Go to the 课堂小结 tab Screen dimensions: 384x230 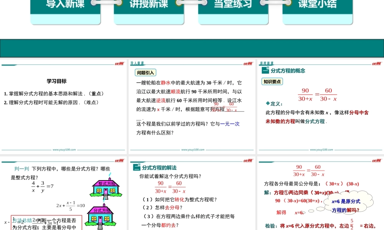tap(317, 5)
